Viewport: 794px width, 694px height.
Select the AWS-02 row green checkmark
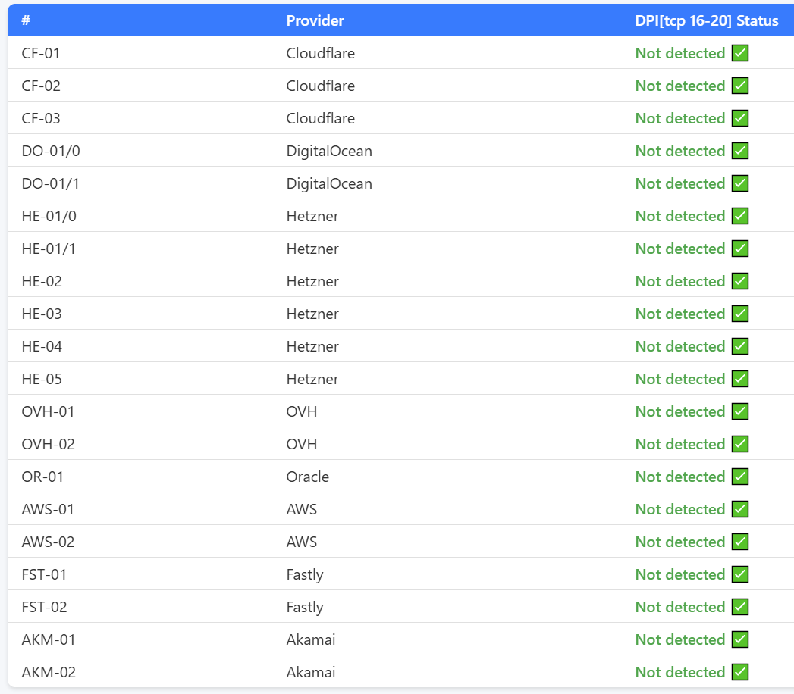point(739,542)
